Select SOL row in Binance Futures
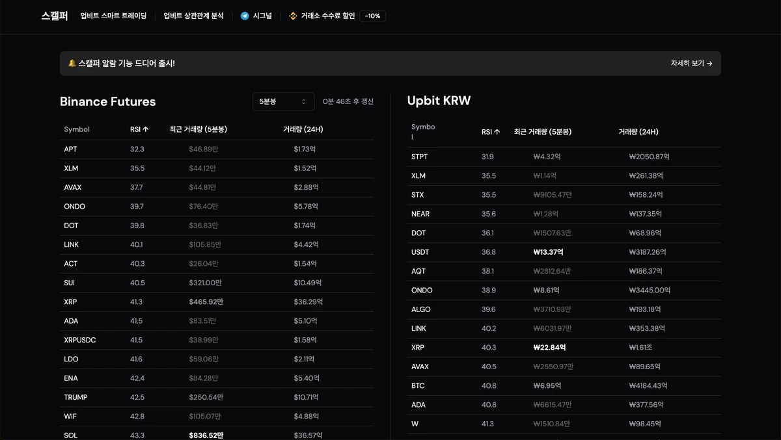This screenshot has width=781, height=440. (217, 434)
